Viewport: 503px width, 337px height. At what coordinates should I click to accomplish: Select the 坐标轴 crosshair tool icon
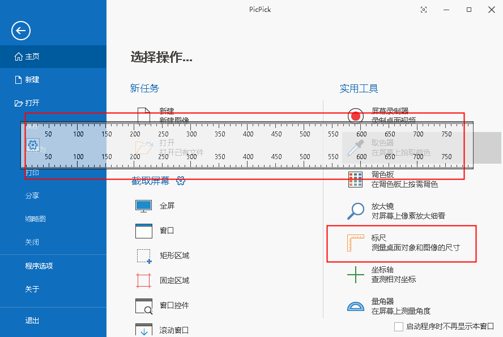click(x=355, y=275)
